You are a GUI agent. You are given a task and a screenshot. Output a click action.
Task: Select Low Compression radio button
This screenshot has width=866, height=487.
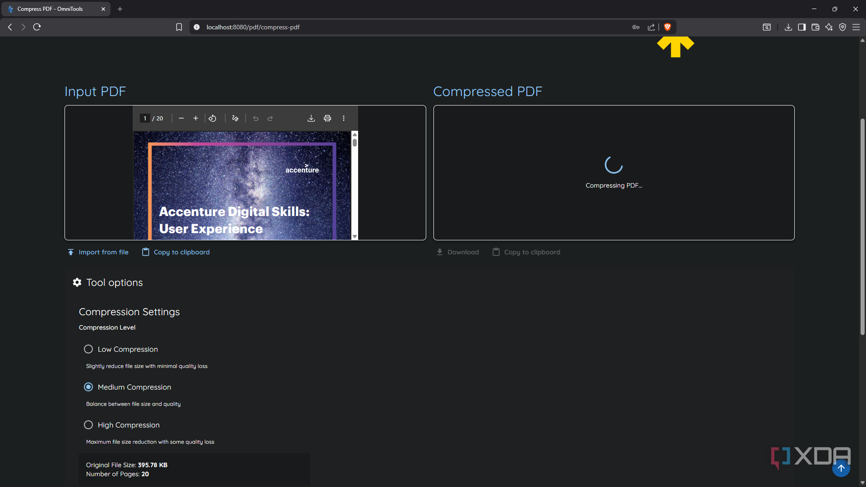pyautogui.click(x=88, y=349)
